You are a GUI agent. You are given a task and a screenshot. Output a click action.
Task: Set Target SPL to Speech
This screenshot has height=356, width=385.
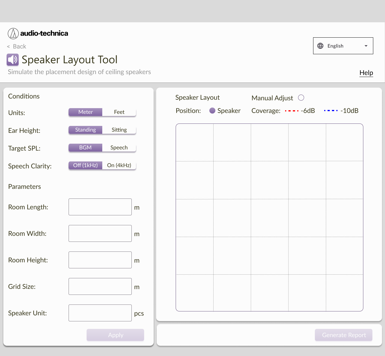119,148
